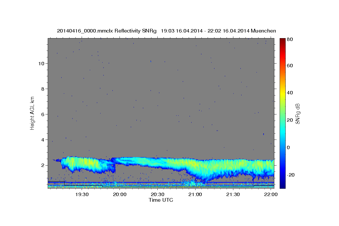Click the 21:30 time tick label

[233, 195]
